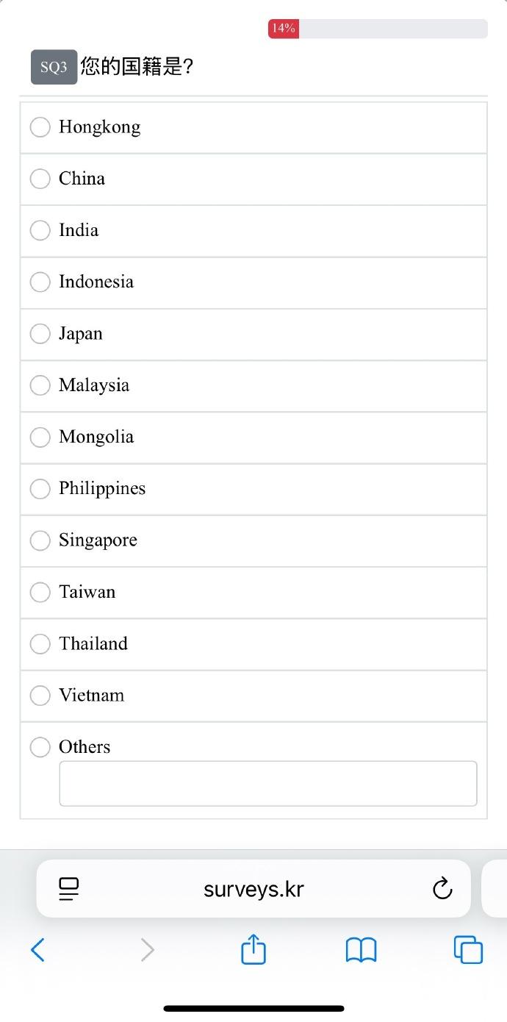Open the page reader options icon
The width and height of the screenshot is (507, 1022).
pos(69,889)
